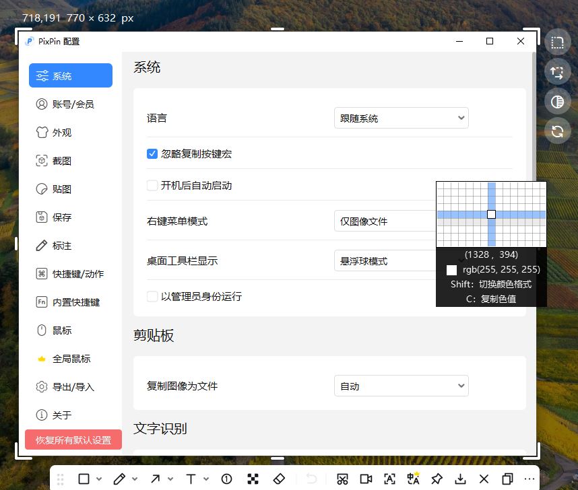Enable 以管理员身份运行 checkbox
The width and height of the screenshot is (578, 490).
152,297
